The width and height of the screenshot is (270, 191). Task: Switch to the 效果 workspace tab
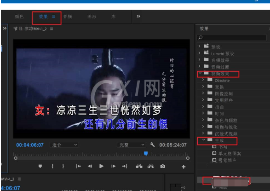(x=43, y=17)
